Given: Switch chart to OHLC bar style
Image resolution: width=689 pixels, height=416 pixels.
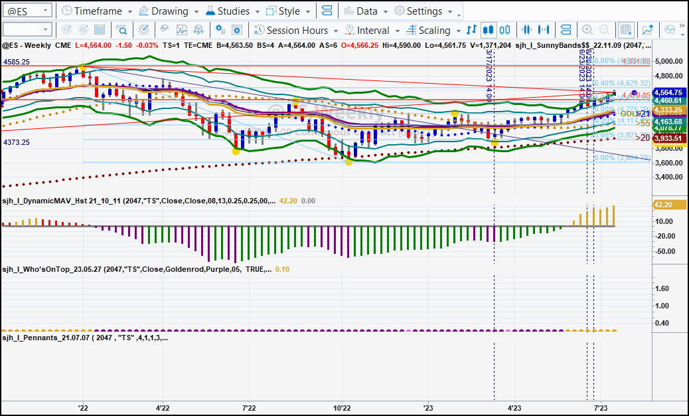Looking at the screenshot, I should pos(471,30).
